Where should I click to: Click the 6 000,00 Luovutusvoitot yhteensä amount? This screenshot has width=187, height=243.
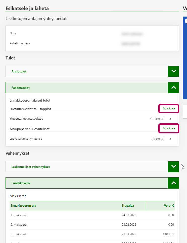(x=158, y=139)
